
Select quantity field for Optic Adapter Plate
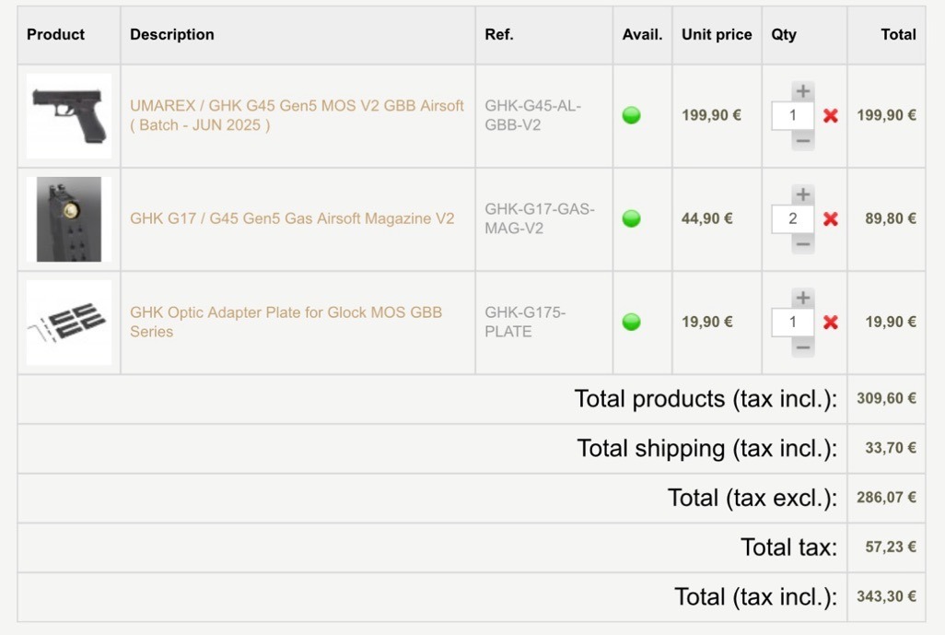click(792, 323)
